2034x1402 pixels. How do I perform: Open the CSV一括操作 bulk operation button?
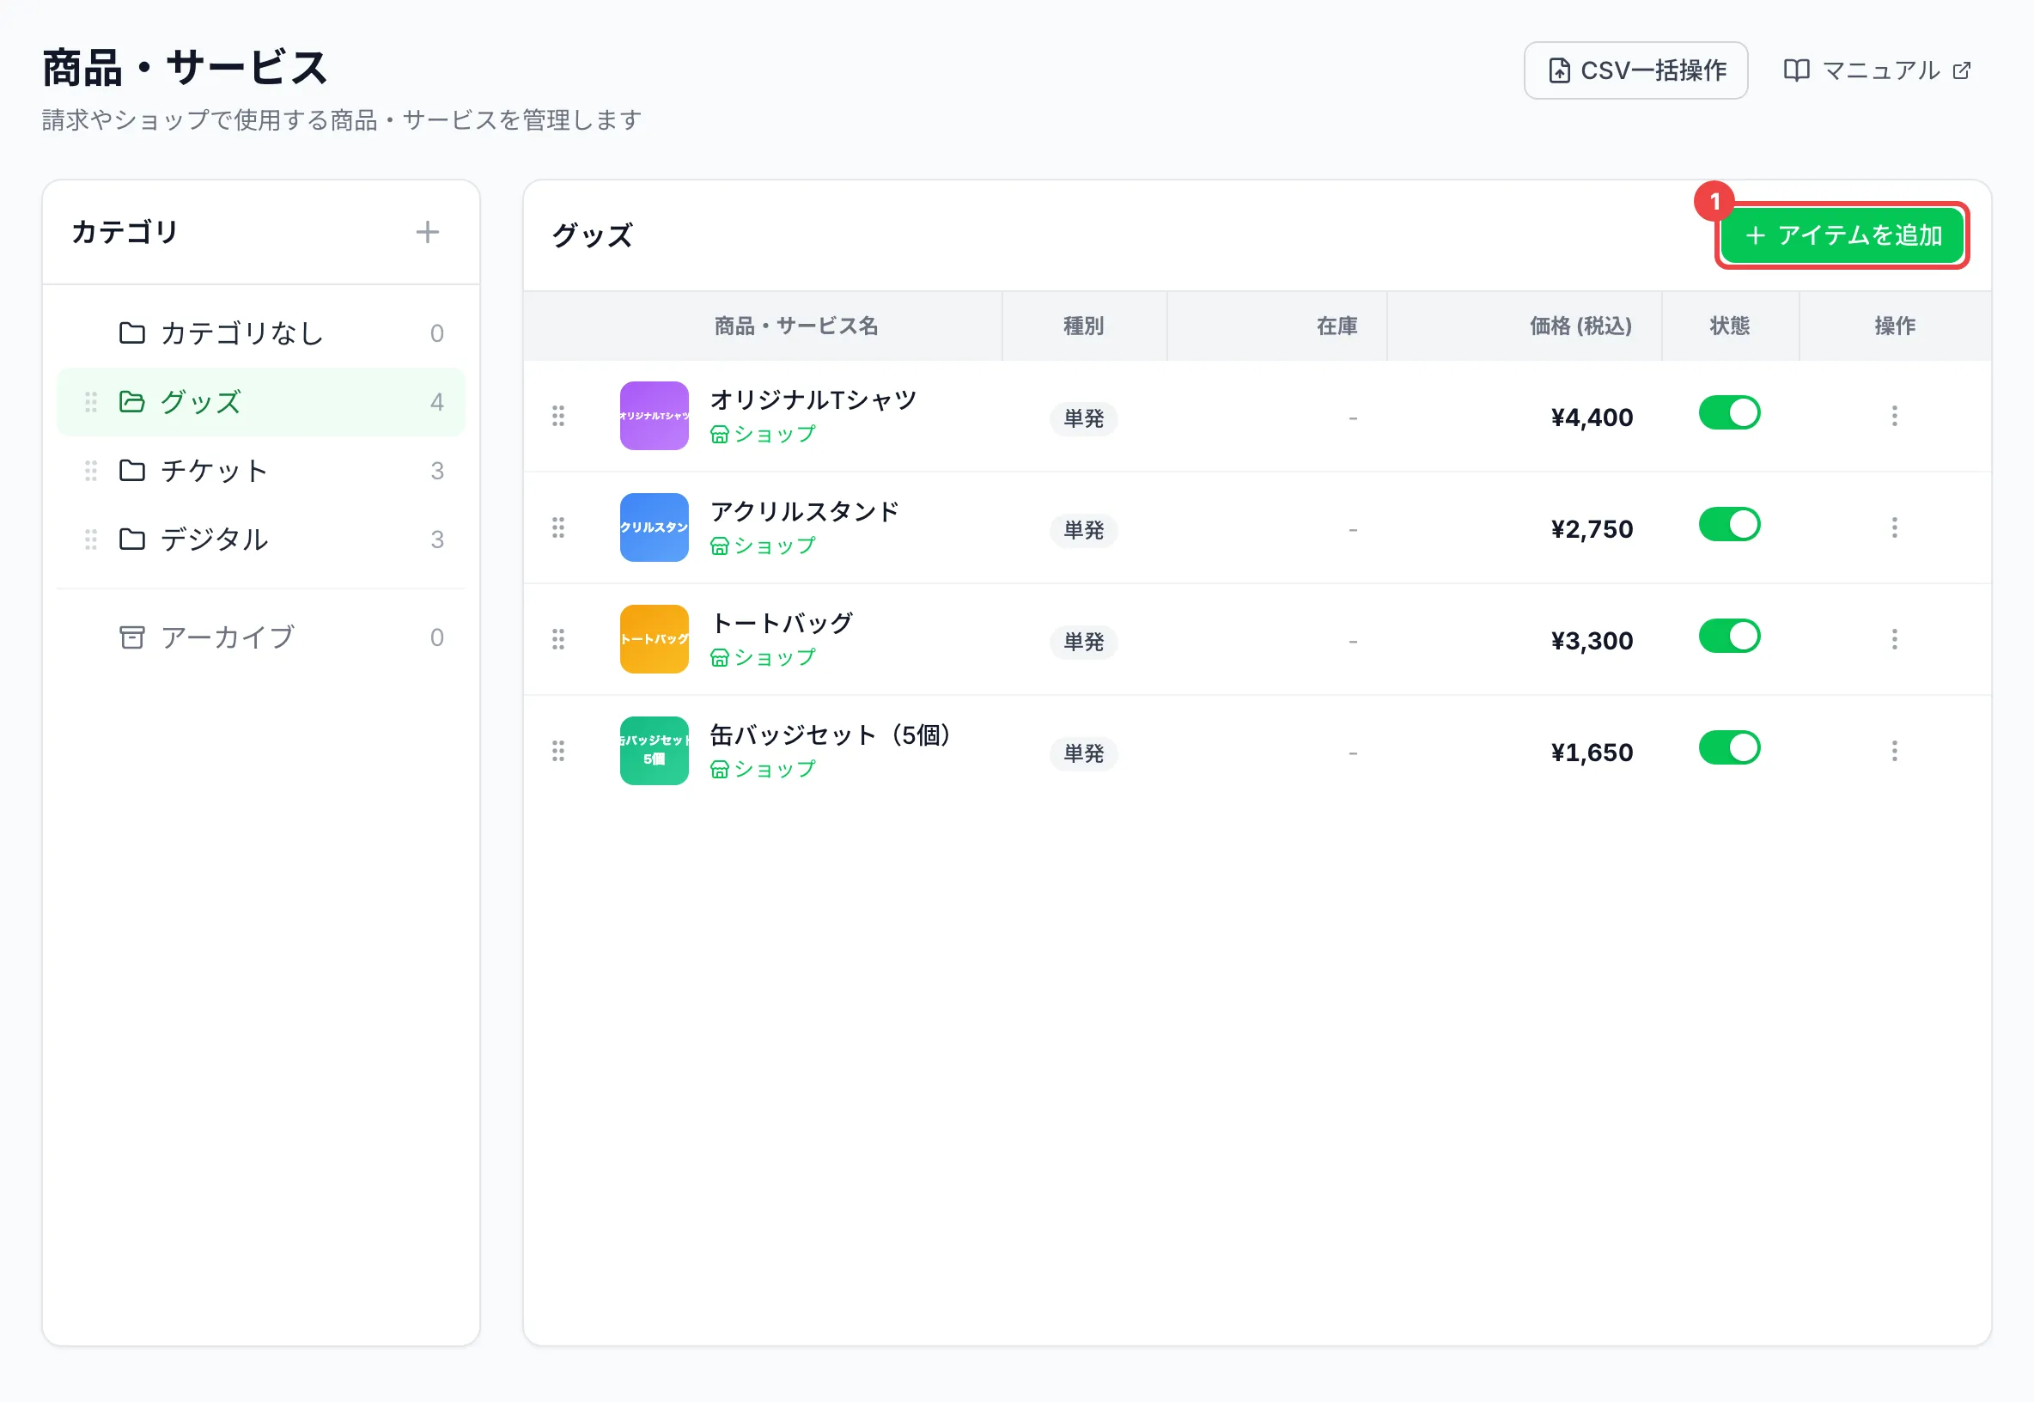[x=1635, y=70]
